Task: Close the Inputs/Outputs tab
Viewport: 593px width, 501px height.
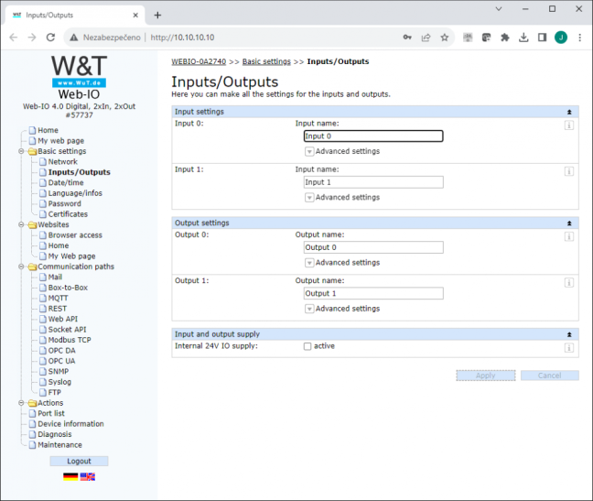Action: point(135,16)
